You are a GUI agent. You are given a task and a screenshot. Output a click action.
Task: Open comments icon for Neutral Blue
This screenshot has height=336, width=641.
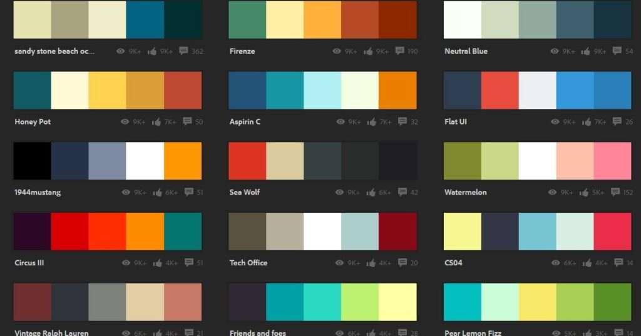tap(617, 51)
